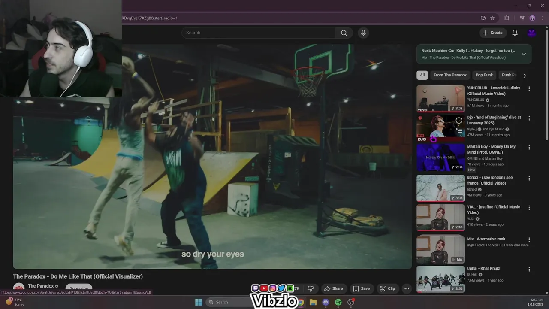Open options for Djo End of Beginning video
Image resolution: width=549 pixels, height=309 pixels.
click(529, 118)
